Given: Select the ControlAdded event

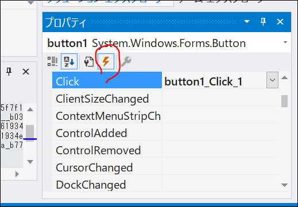Looking at the screenshot, I should (x=165, y=133).
